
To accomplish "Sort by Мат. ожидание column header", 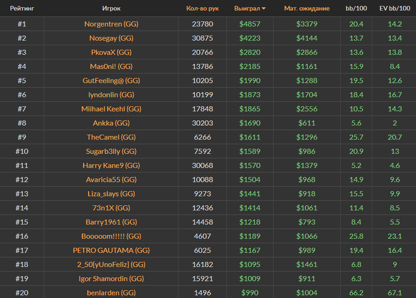I will [307, 9].
